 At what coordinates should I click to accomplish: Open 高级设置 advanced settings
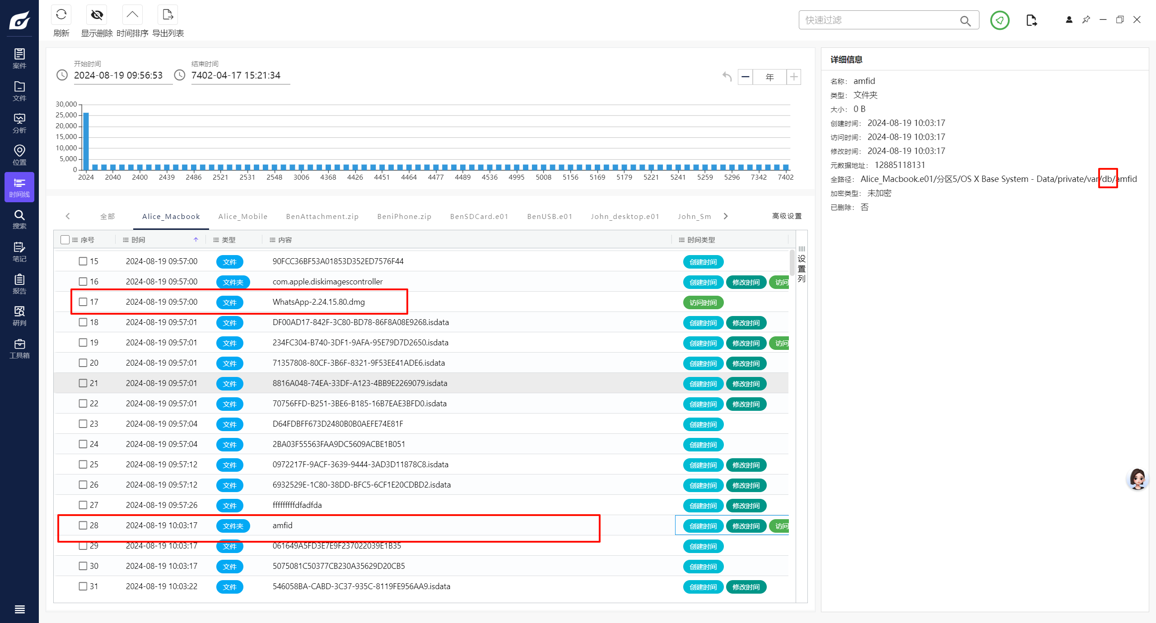tap(787, 216)
